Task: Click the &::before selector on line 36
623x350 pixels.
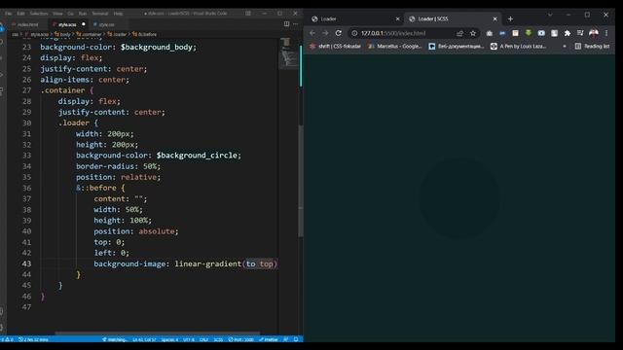Action: 96,188
